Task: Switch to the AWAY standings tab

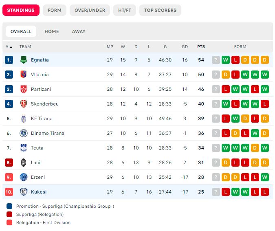Action: click(x=79, y=31)
